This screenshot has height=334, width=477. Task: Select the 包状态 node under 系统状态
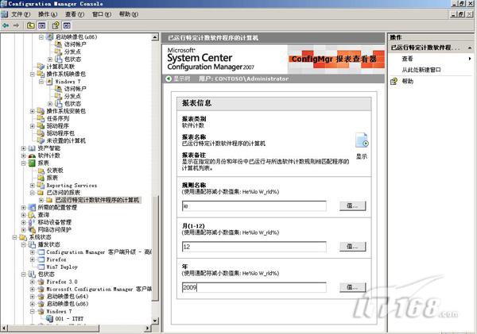[46, 274]
